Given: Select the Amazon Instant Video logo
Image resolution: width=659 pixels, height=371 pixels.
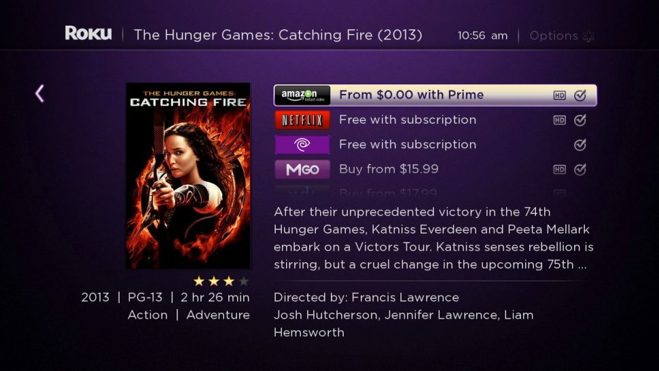Looking at the screenshot, I should pos(302,95).
